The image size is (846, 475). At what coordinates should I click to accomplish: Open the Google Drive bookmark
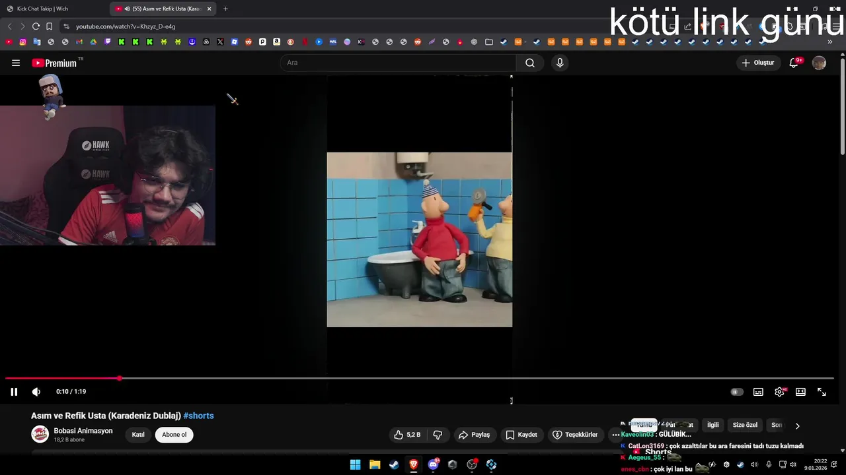93,42
